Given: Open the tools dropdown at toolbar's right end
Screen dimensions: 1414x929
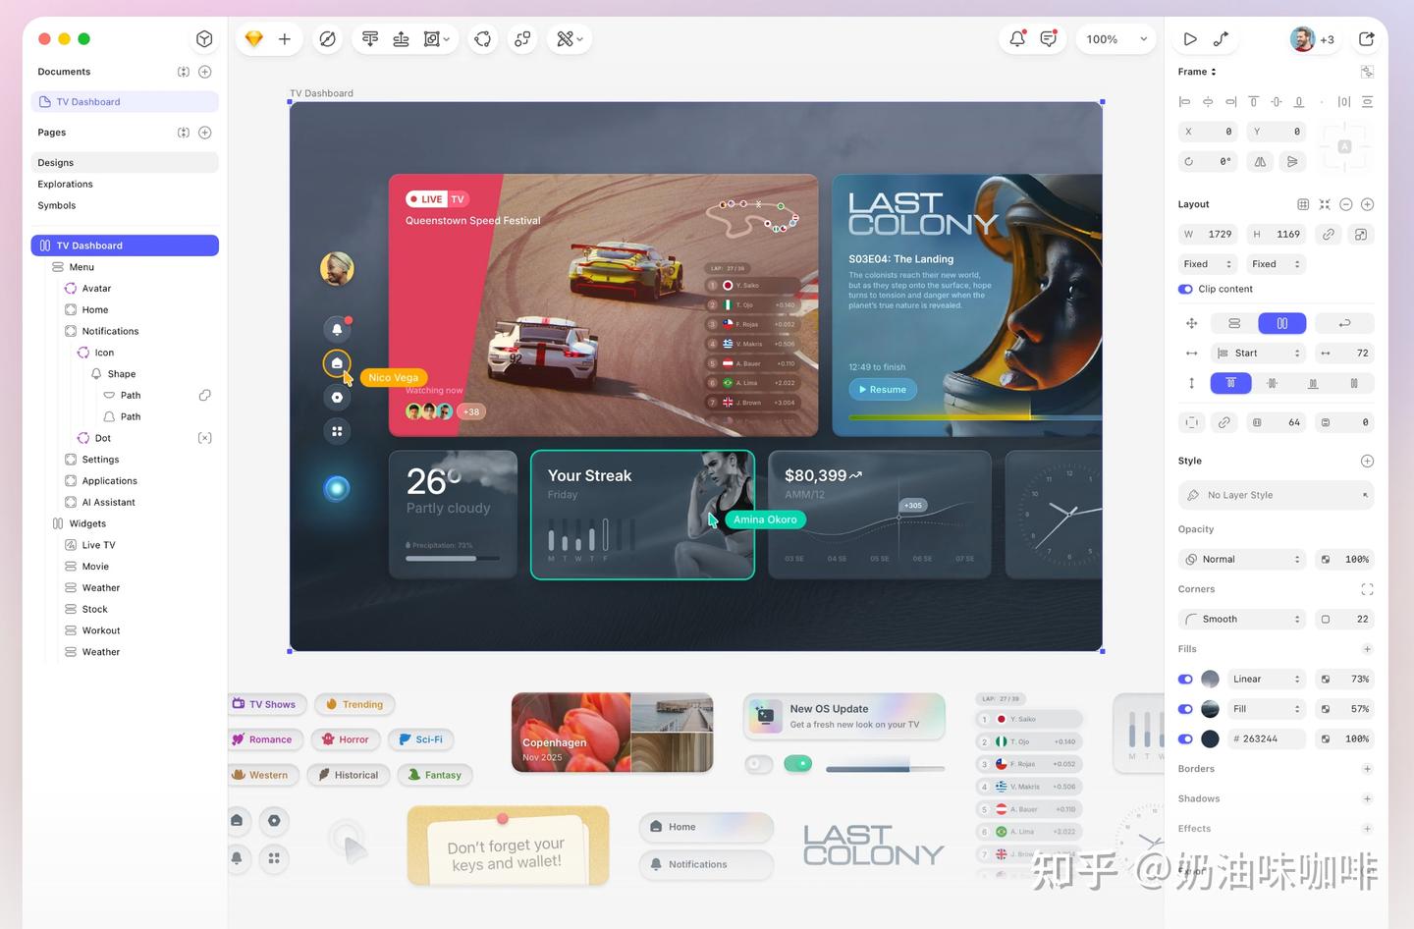Looking at the screenshot, I should 580,39.
